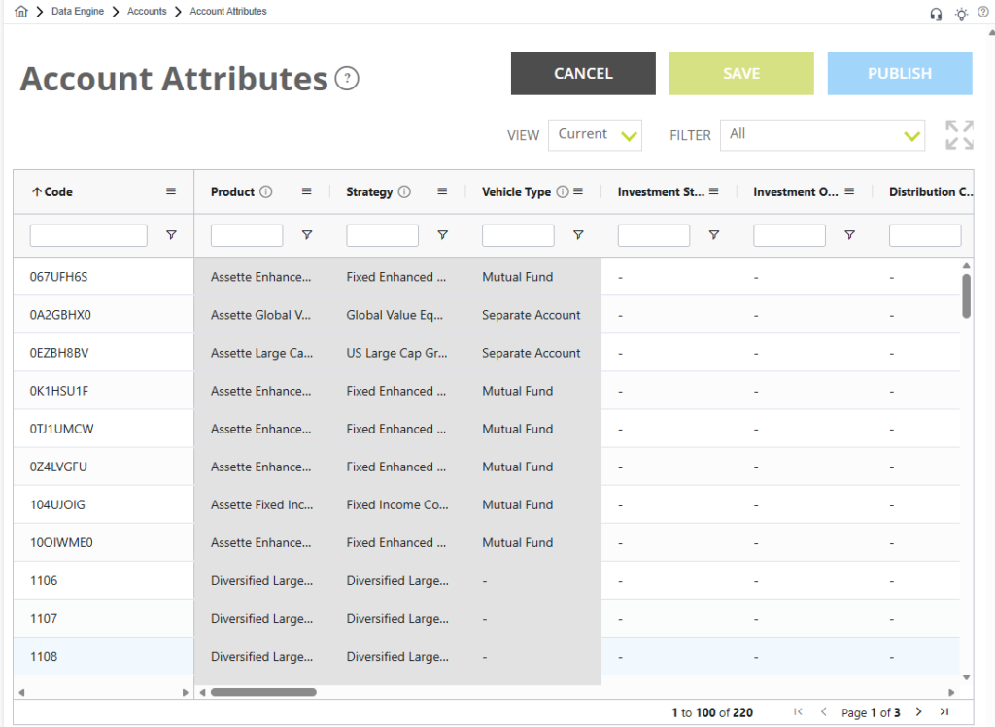The width and height of the screenshot is (995, 727).
Task: Click the horizontal scrollbar thumb under columns
Action: click(263, 692)
